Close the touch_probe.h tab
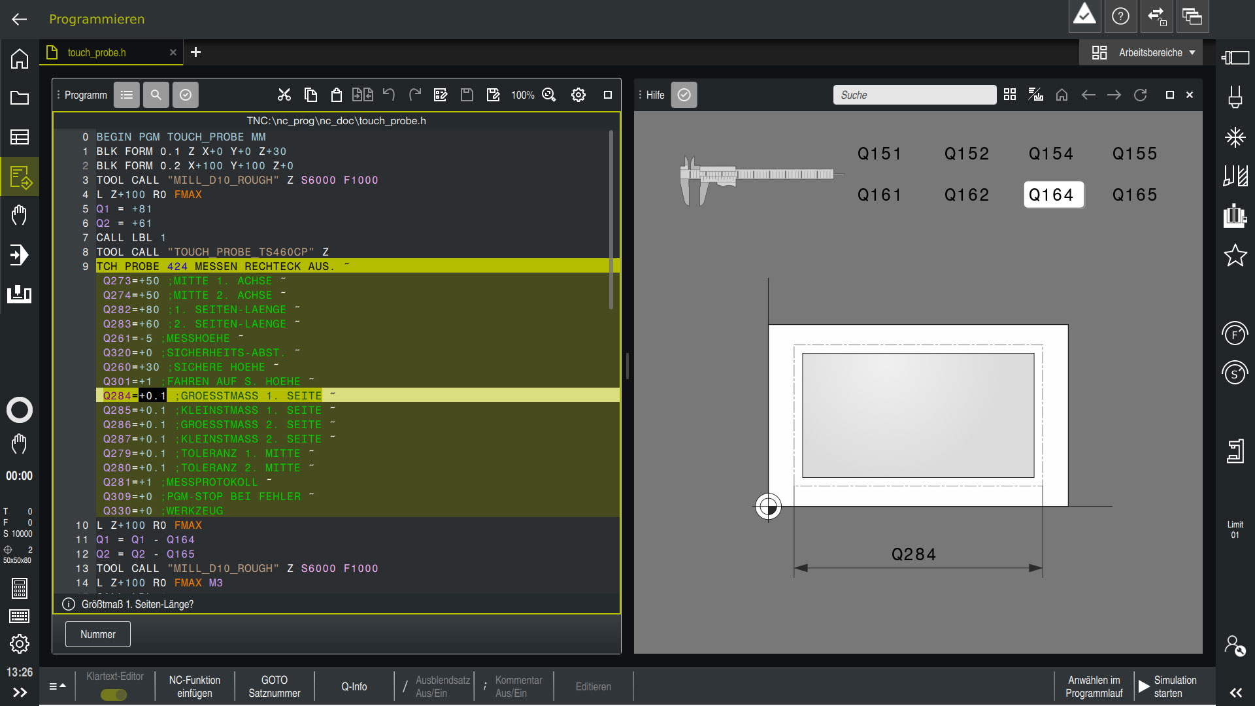The width and height of the screenshot is (1255, 706). [173, 52]
